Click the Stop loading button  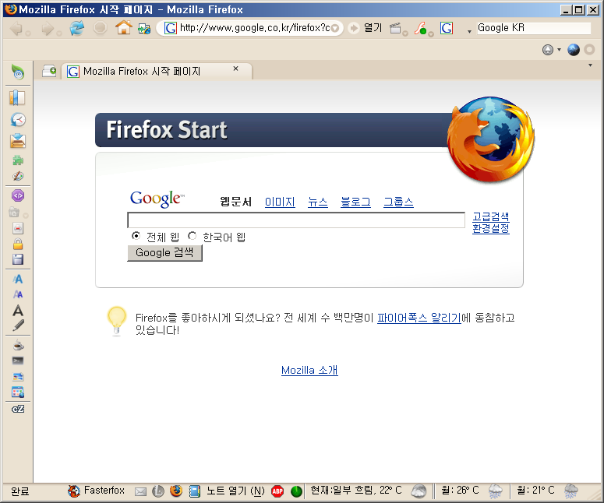pyautogui.click(x=101, y=28)
